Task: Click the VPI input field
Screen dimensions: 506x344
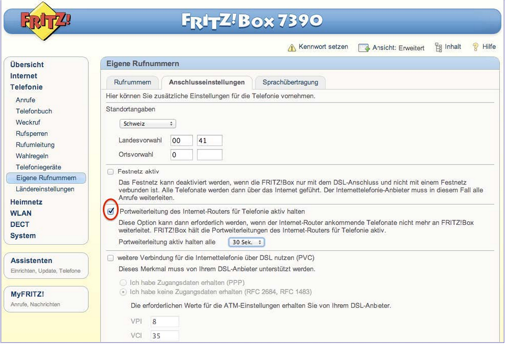Action: (165, 322)
